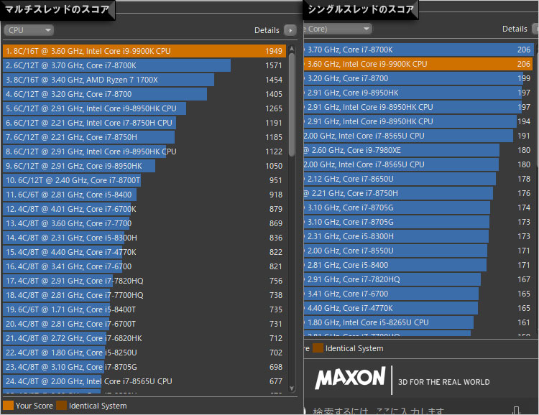Viewport: 539px width, 415px height.
Task: Select single-thread row Core i7-8650U scoring 178
Action: click(x=419, y=179)
